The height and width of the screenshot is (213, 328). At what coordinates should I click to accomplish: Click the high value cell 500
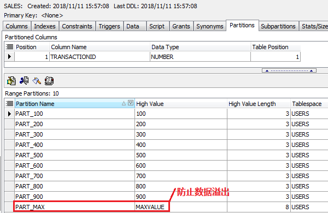tap(181, 155)
